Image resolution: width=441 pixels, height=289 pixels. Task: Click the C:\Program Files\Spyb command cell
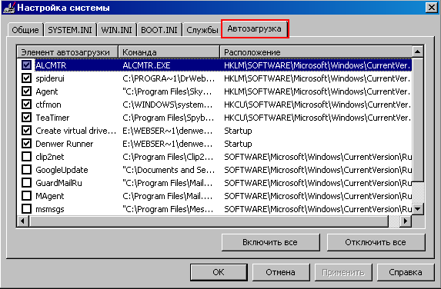click(169, 118)
